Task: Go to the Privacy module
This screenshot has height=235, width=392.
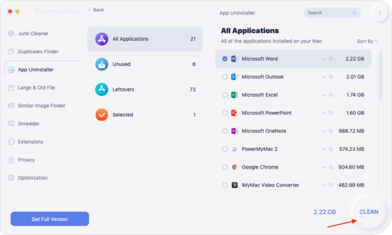Action: coord(44,160)
